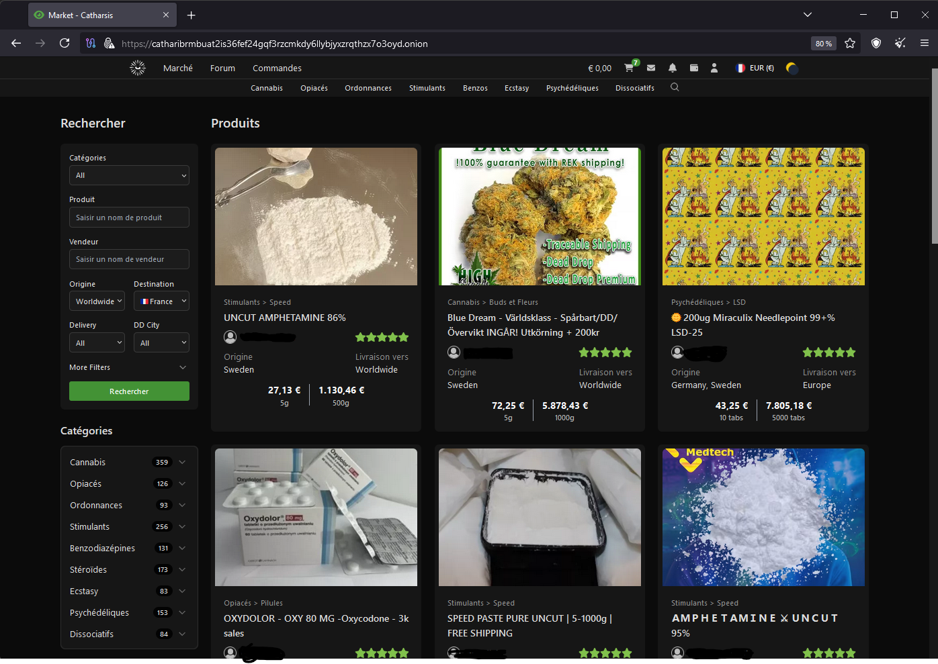Open the Destination France dropdown
Viewport: 938px width, 664px height.
[x=161, y=301]
